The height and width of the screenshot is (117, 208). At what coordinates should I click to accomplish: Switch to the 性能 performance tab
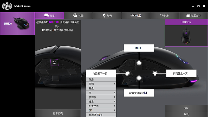coord(78,16)
